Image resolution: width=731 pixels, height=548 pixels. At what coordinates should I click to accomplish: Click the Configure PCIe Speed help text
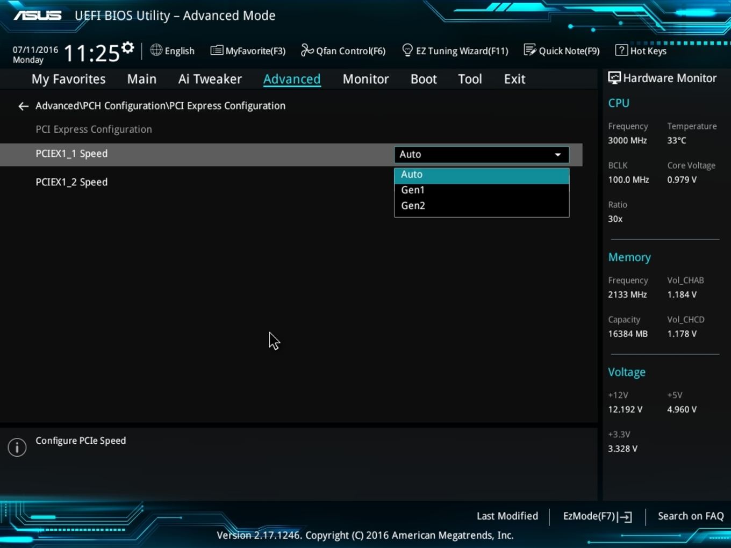pos(81,441)
